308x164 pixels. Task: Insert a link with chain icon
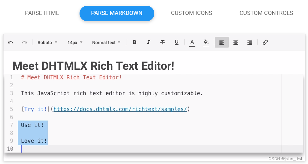pos(265,42)
